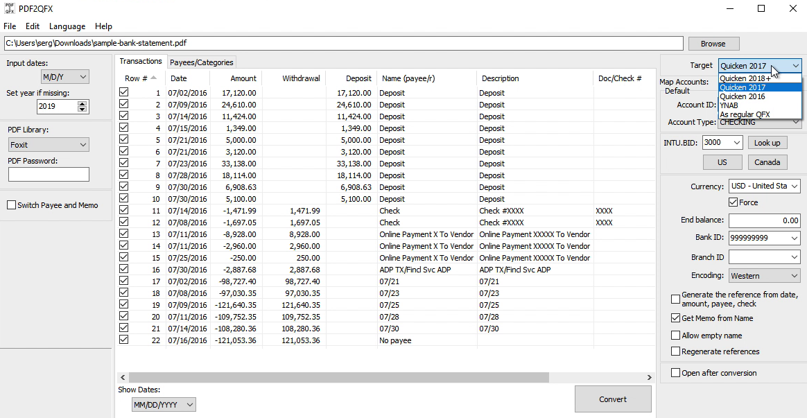This screenshot has height=418, width=807.
Task: Choose YNAB in the target list
Action: tap(760, 105)
